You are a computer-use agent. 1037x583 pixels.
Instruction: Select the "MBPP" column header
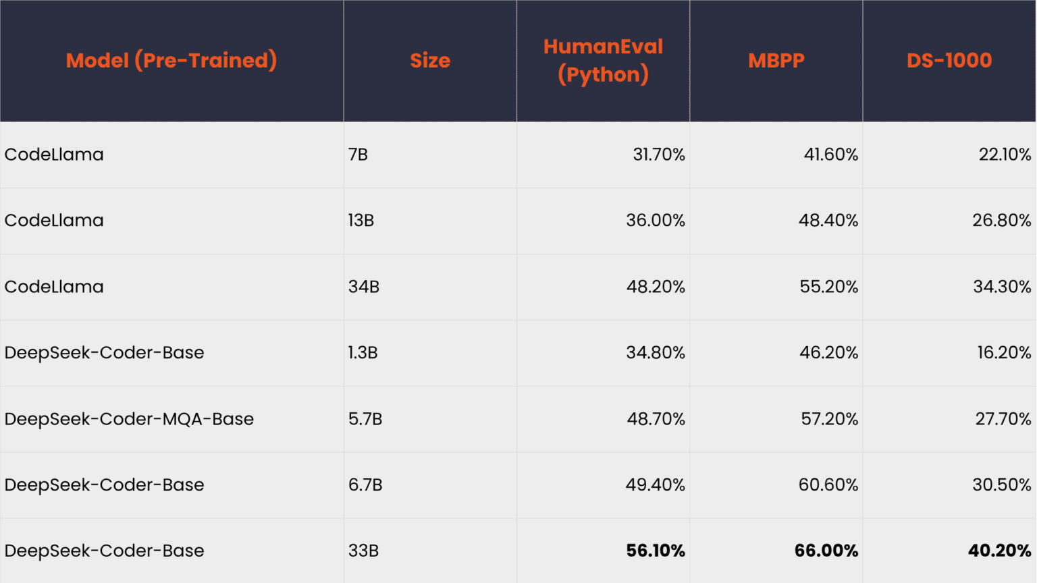coord(776,61)
